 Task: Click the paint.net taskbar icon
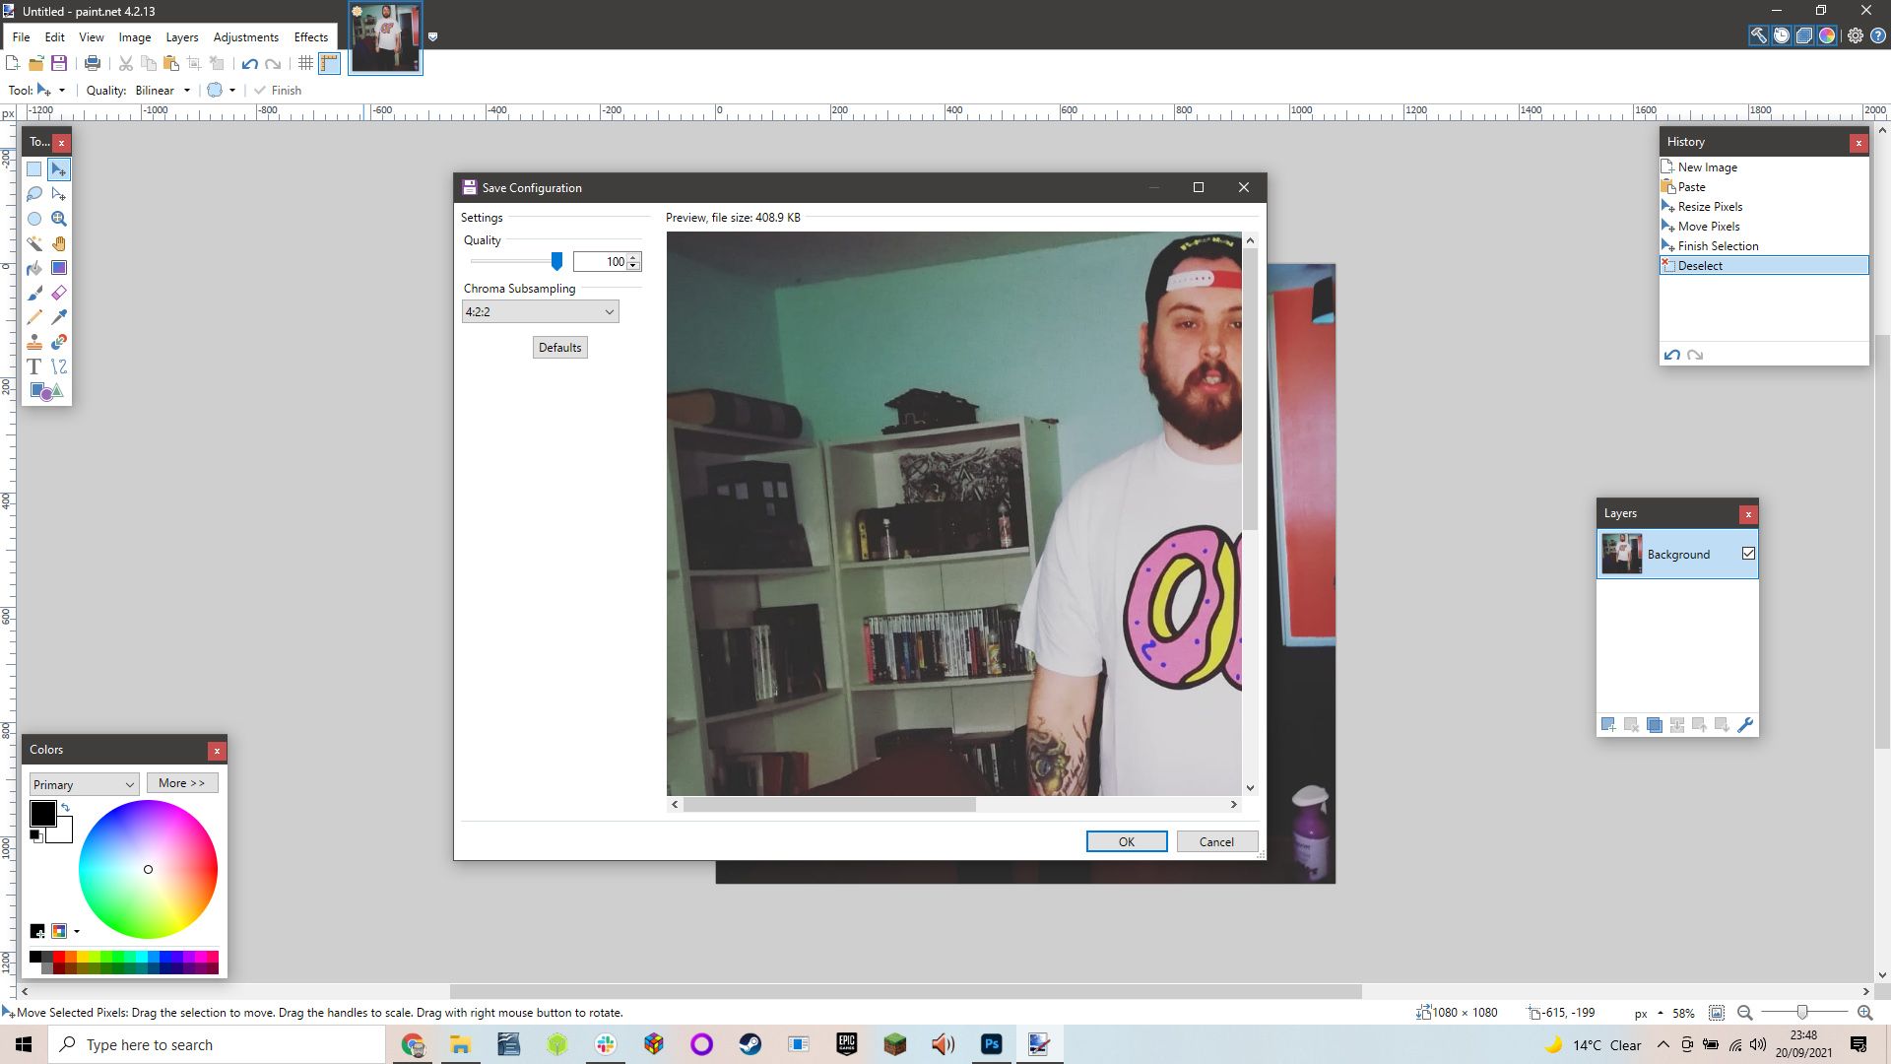(x=1039, y=1044)
